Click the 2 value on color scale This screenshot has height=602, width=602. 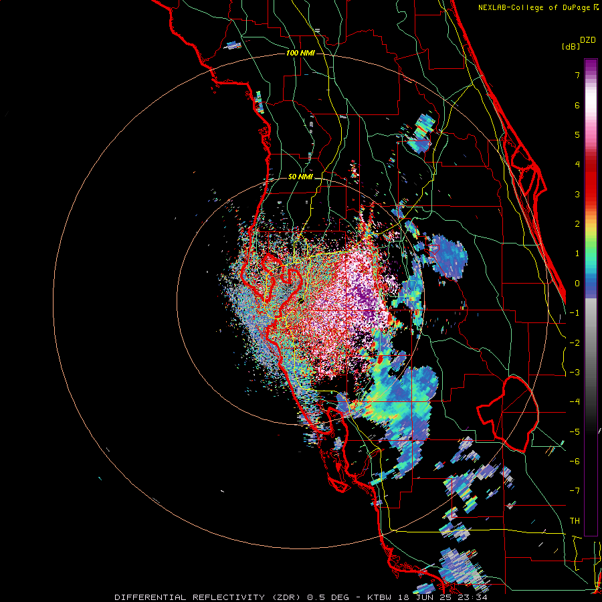click(577, 224)
